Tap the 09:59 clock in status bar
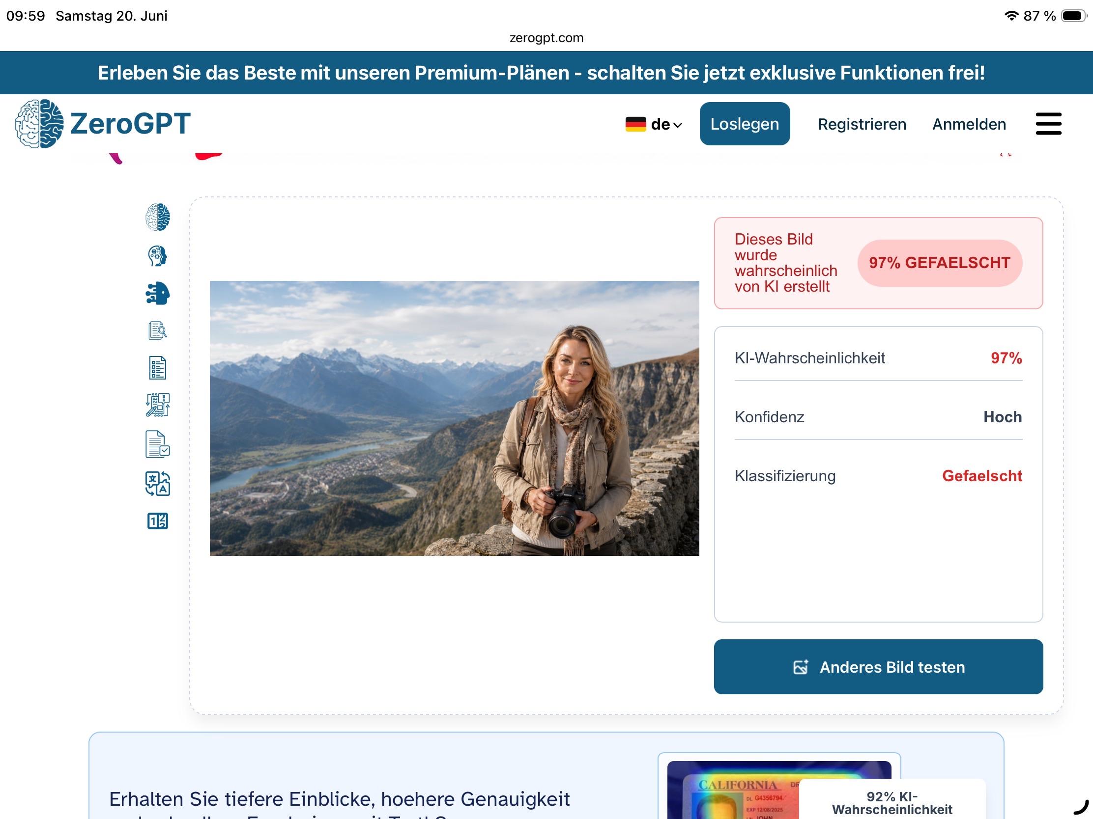 pos(25,16)
